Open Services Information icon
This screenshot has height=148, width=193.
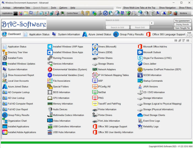pyautogui.click(x=50, y=64)
